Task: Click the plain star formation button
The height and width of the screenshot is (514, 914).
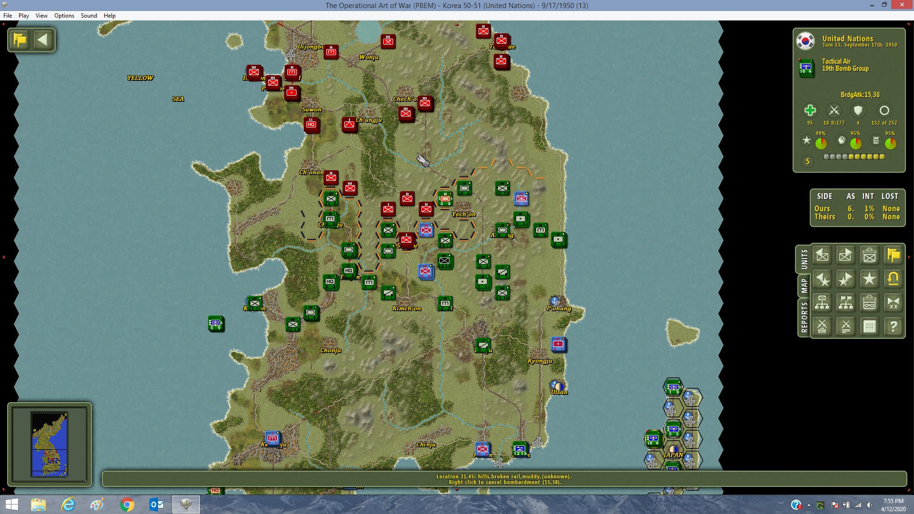Action: (870, 279)
